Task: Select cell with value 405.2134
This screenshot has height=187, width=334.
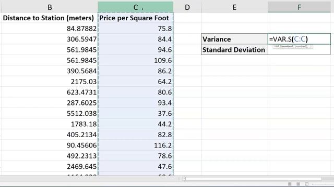Action: 50,135
